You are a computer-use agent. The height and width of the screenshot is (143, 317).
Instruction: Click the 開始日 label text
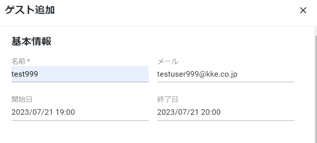click(22, 99)
